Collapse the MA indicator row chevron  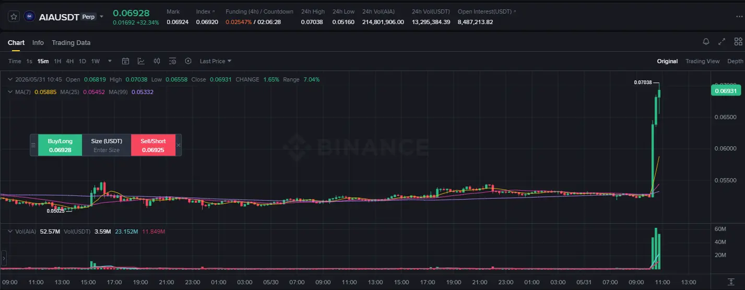point(11,92)
